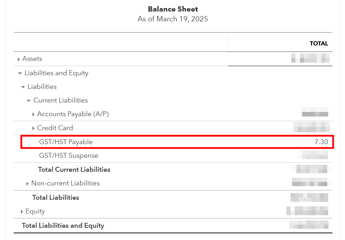Click Total Liabilities and Equity label
Screen dimensions: 345x240
(x=63, y=226)
